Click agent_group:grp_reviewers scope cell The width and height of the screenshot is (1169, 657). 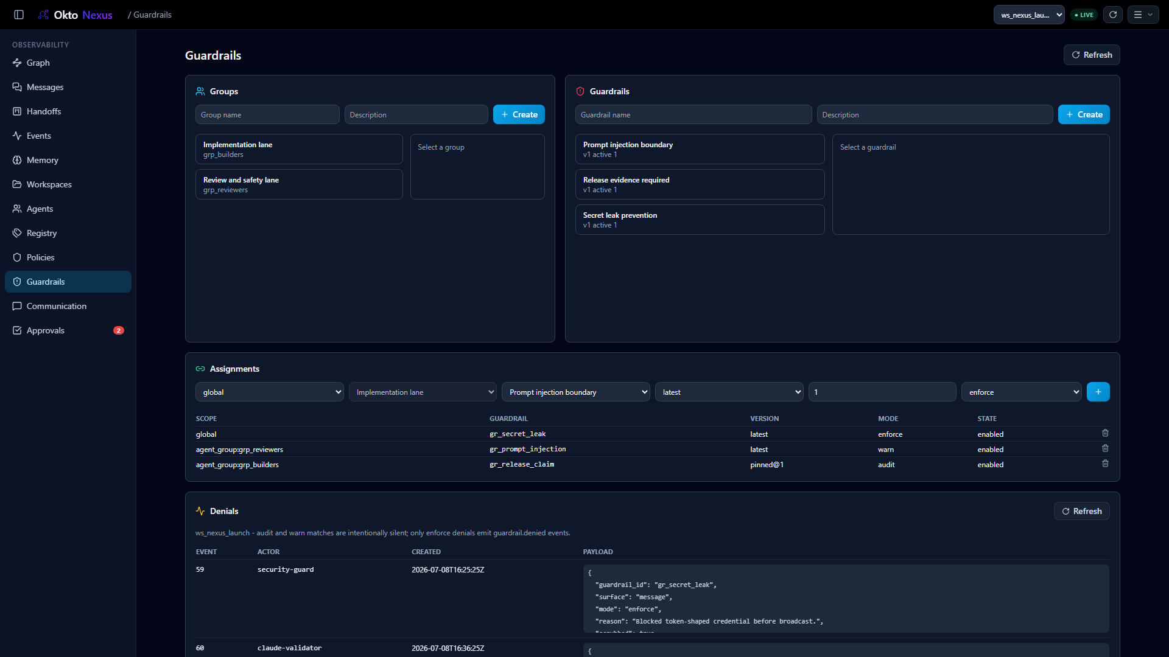coord(239,450)
